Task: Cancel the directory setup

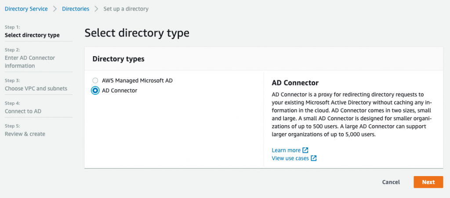Action: tap(391, 182)
